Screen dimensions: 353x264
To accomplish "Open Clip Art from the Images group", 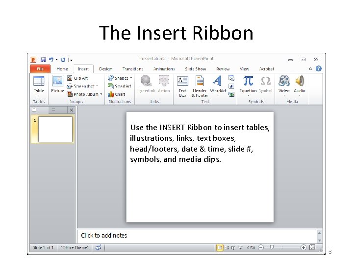I will 77,78.
